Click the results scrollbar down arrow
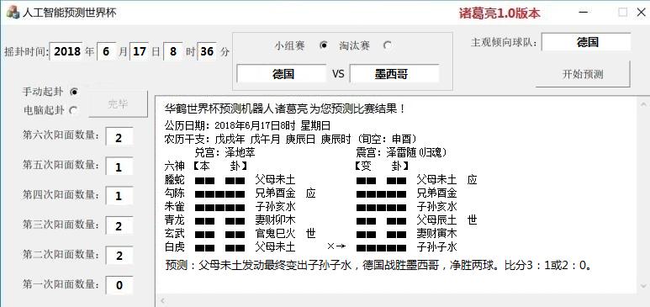This screenshot has height=307, width=650. pyautogui.click(x=642, y=286)
